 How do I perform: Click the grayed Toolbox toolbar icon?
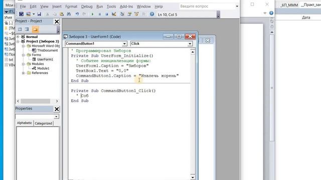[143, 14]
